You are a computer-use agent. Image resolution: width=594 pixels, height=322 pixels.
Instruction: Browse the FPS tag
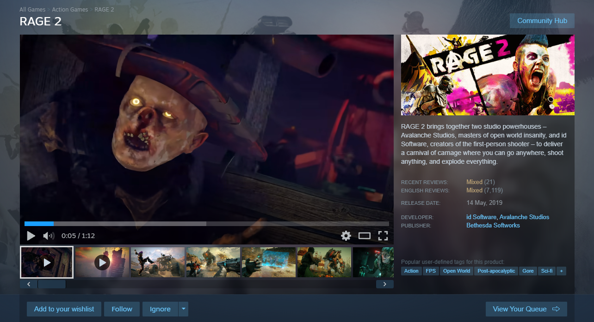tap(430, 271)
